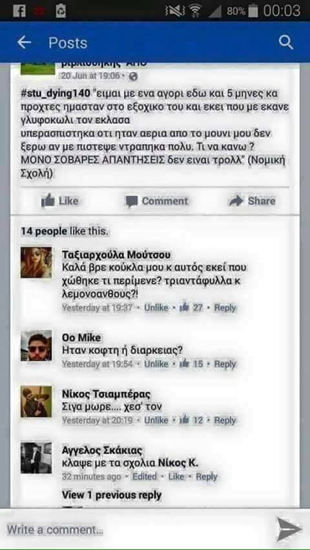View likes count 27 on first comment
310x550 pixels.
[x=191, y=308]
